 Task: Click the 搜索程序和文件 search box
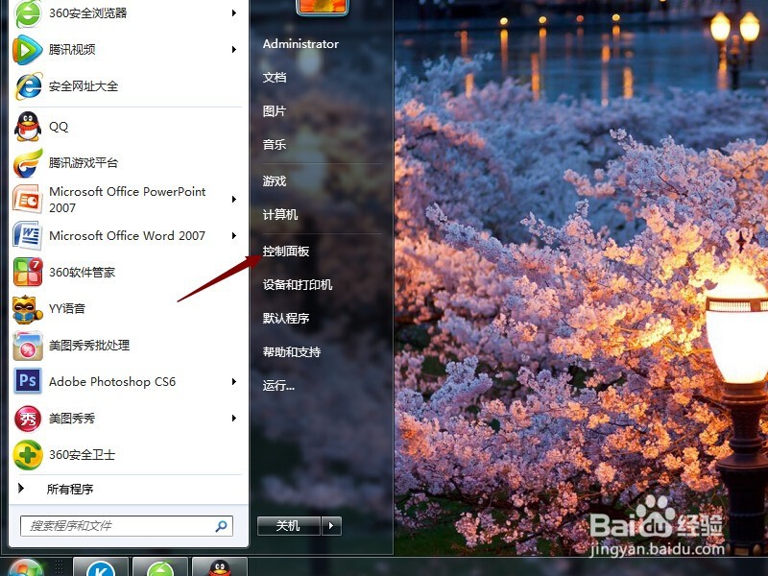click(x=115, y=526)
